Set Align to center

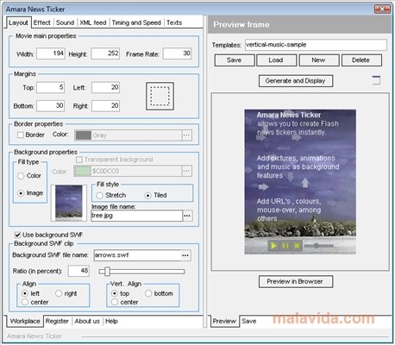pyautogui.click(x=25, y=302)
